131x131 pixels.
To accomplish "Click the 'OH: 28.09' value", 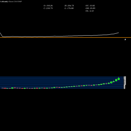I will (90, 8).
